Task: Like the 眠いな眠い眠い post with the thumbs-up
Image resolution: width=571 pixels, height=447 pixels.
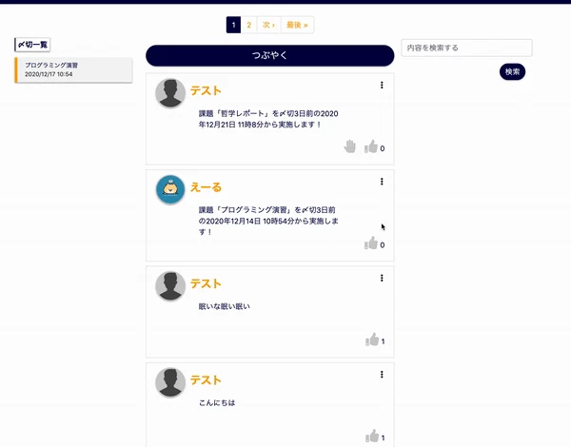Action: [x=372, y=340]
